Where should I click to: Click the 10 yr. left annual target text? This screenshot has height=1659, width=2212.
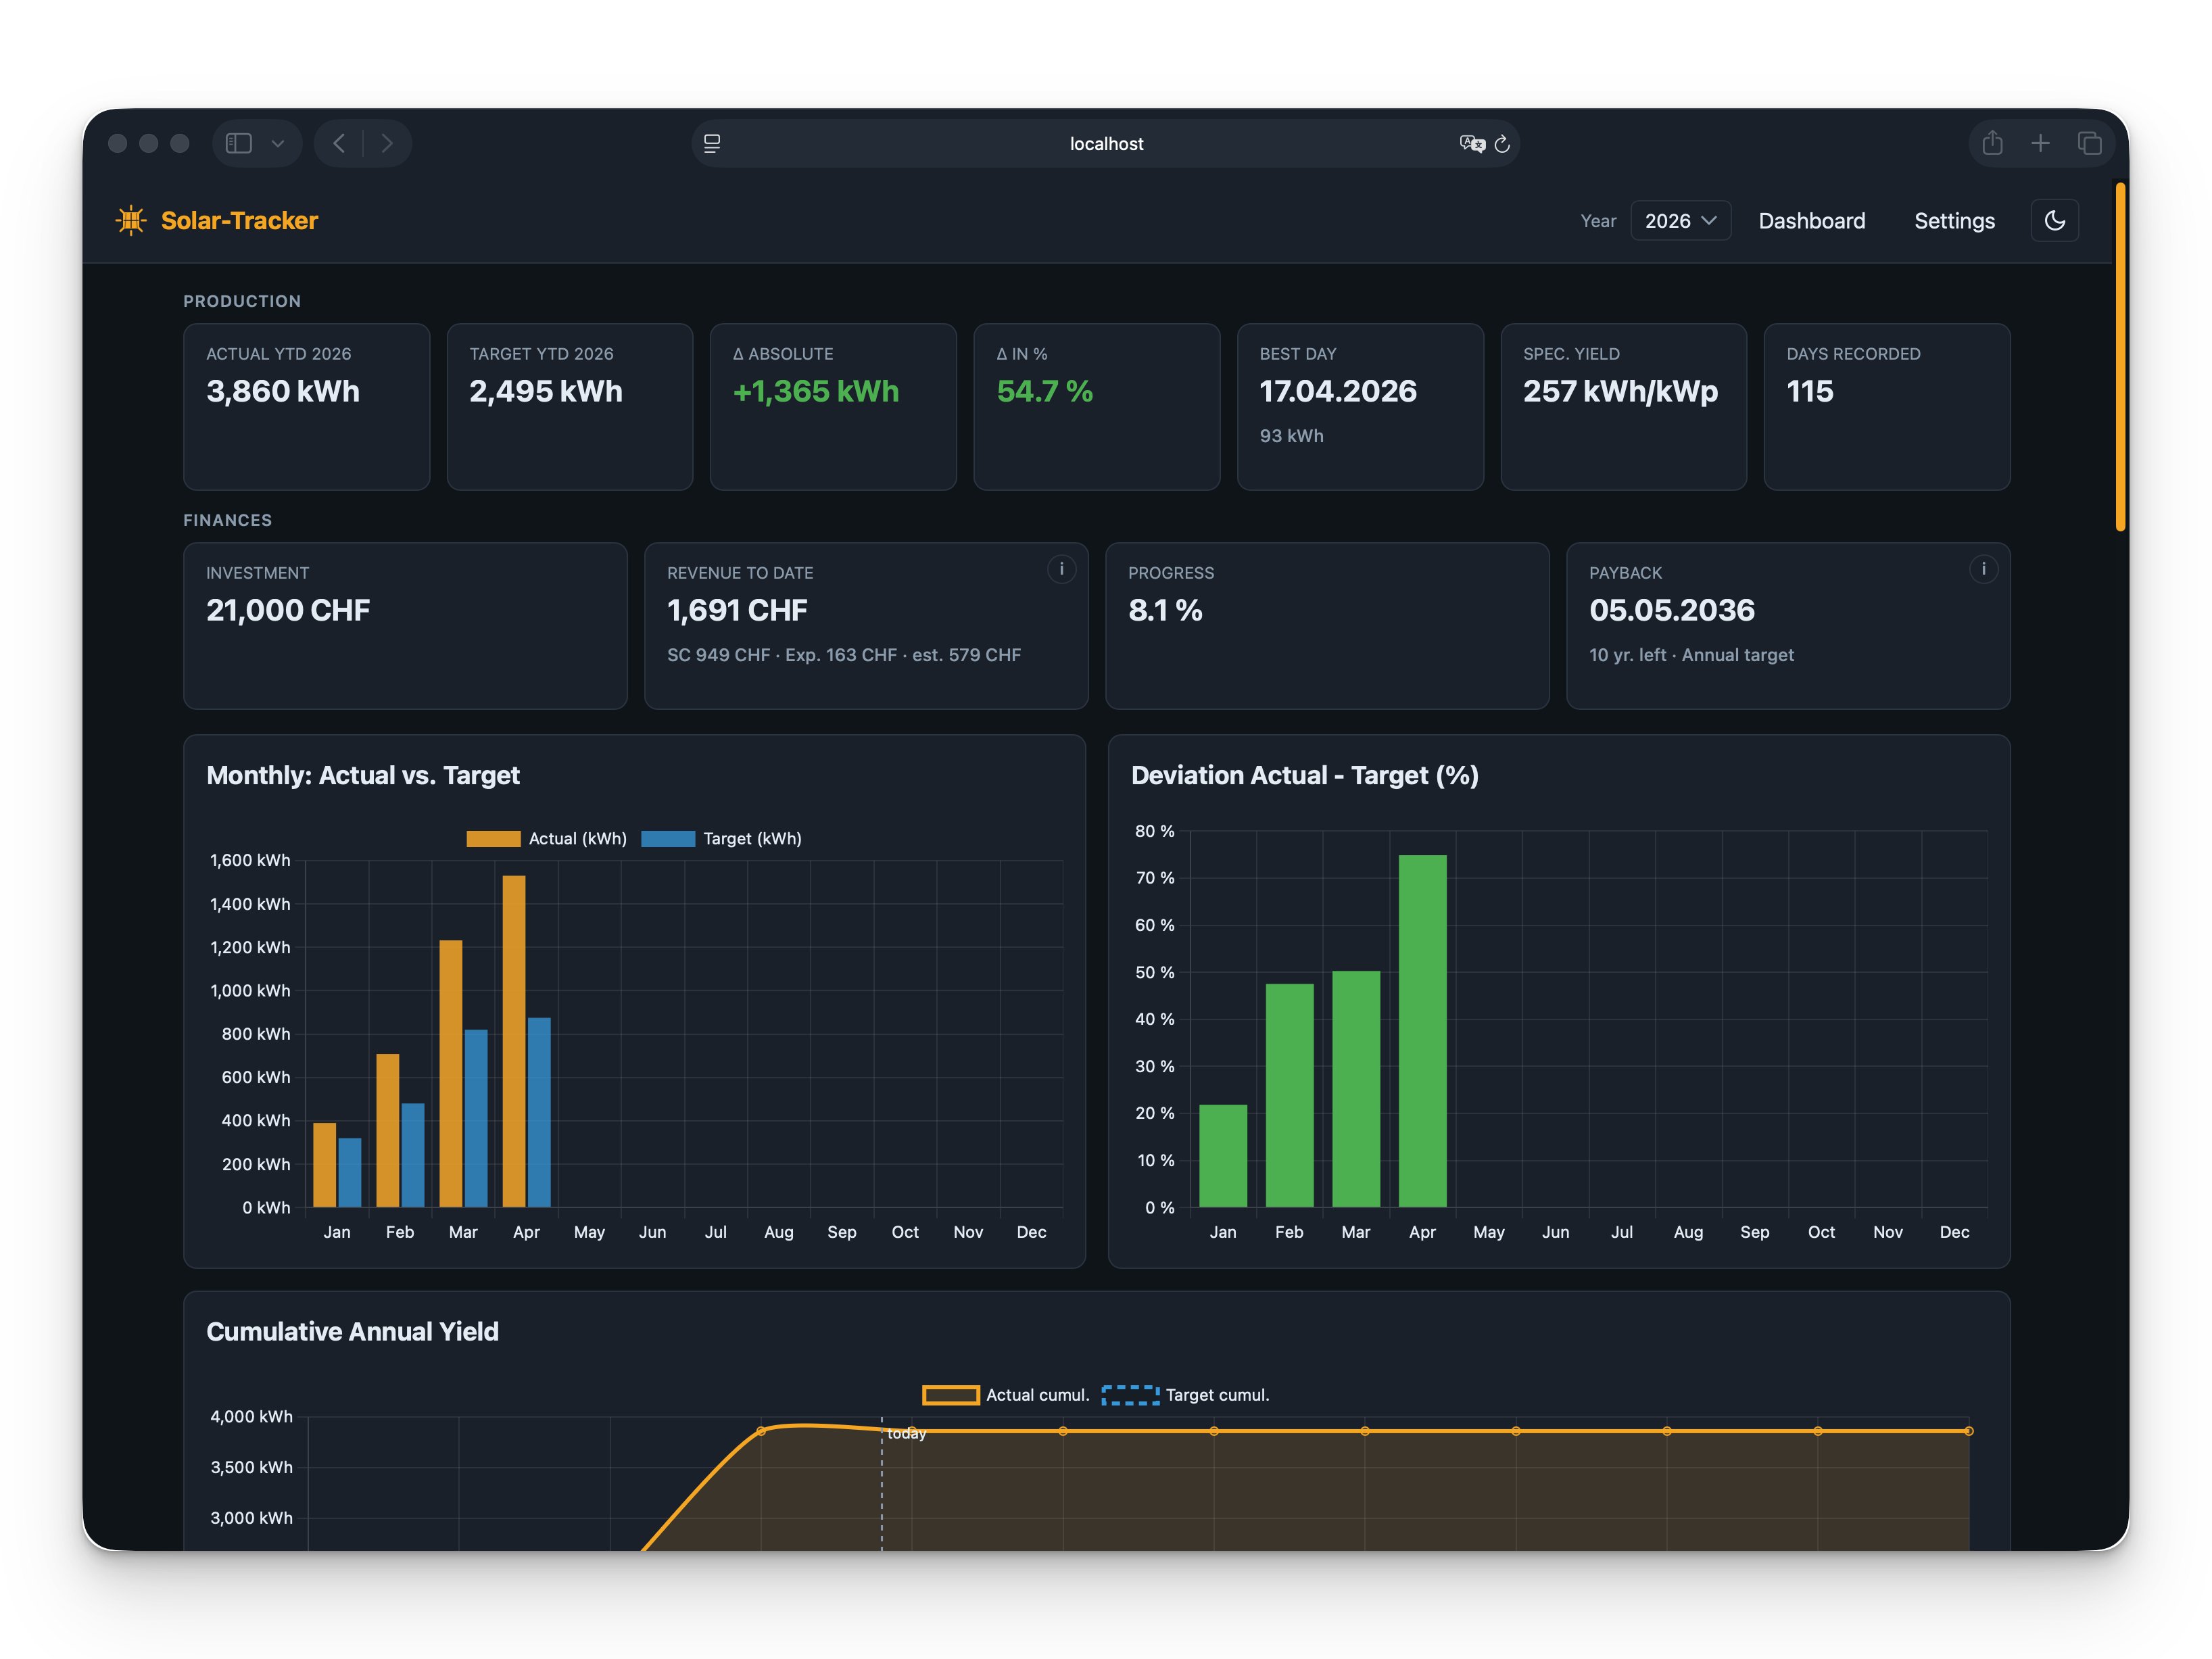pos(1691,655)
